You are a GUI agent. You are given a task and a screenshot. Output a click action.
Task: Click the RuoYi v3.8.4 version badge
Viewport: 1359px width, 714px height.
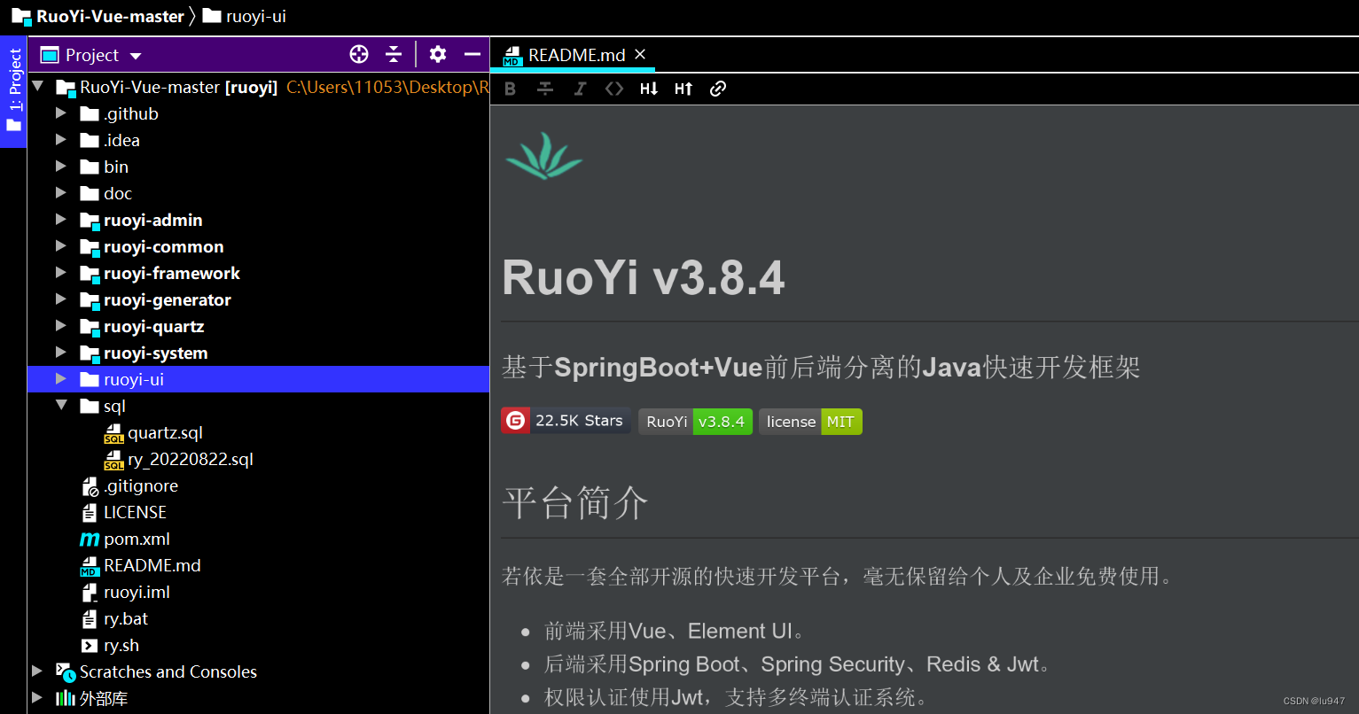pyautogui.click(x=696, y=421)
